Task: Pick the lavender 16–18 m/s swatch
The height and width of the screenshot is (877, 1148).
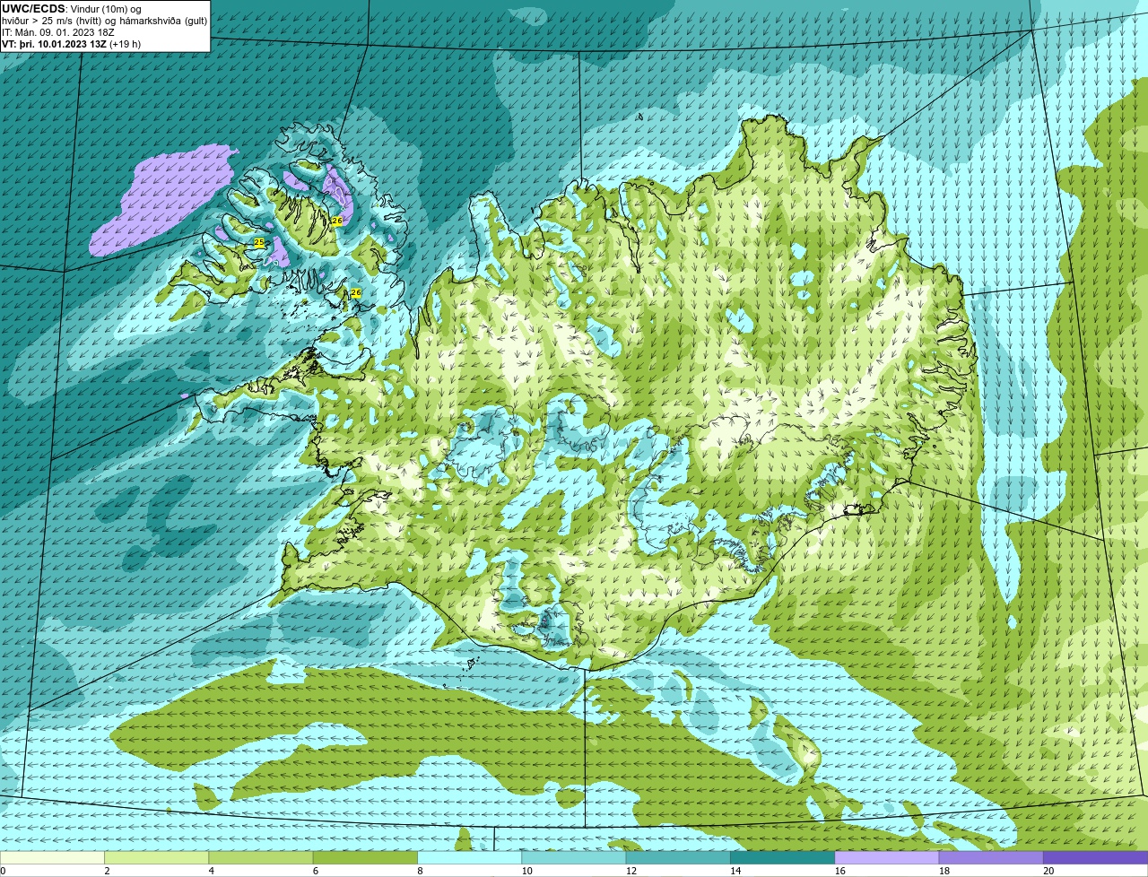Action: click(887, 858)
